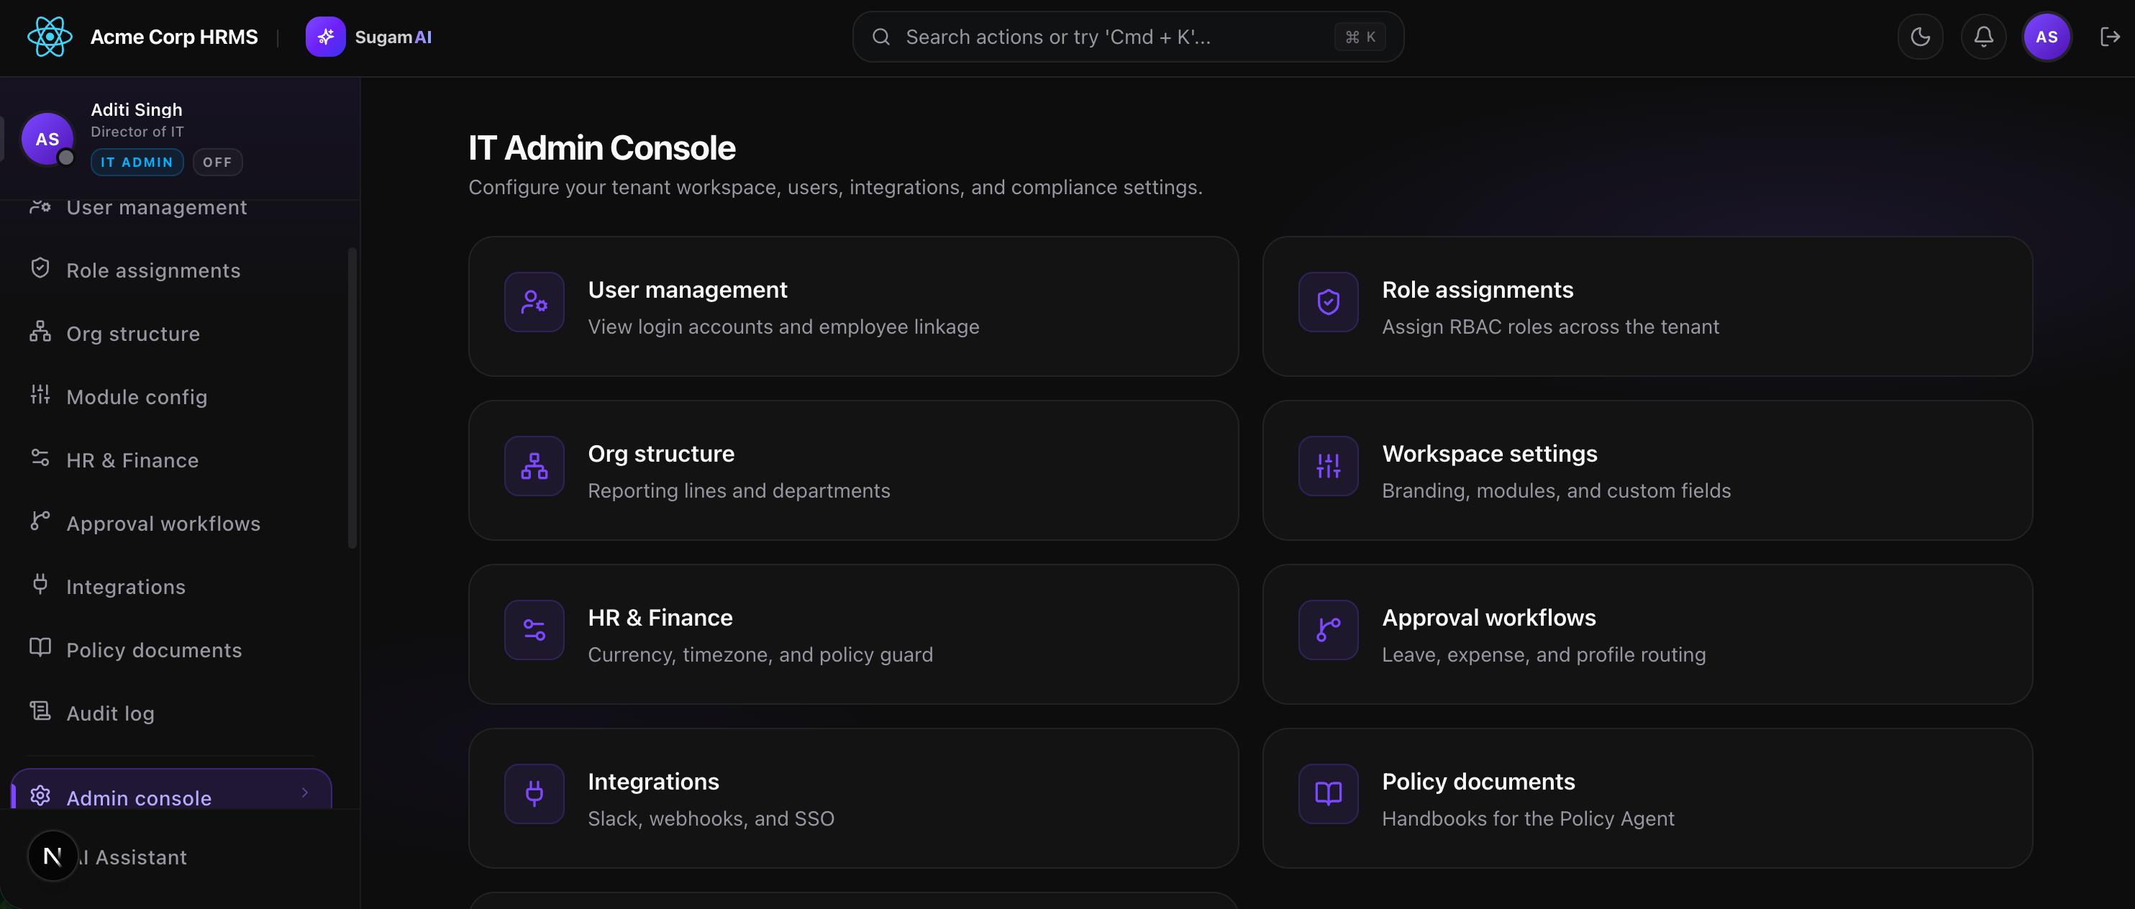Click the logout icon

pyautogui.click(x=2110, y=37)
